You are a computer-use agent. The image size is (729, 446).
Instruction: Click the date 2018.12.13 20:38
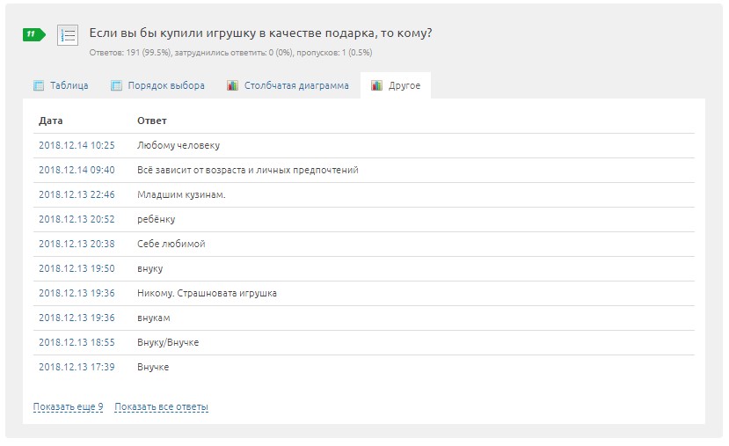pos(77,245)
